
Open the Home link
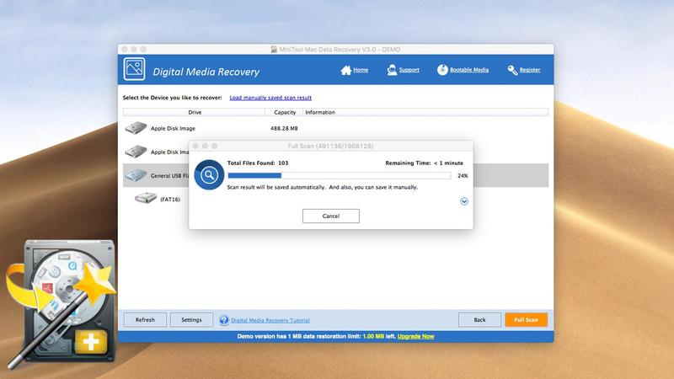[x=361, y=70]
